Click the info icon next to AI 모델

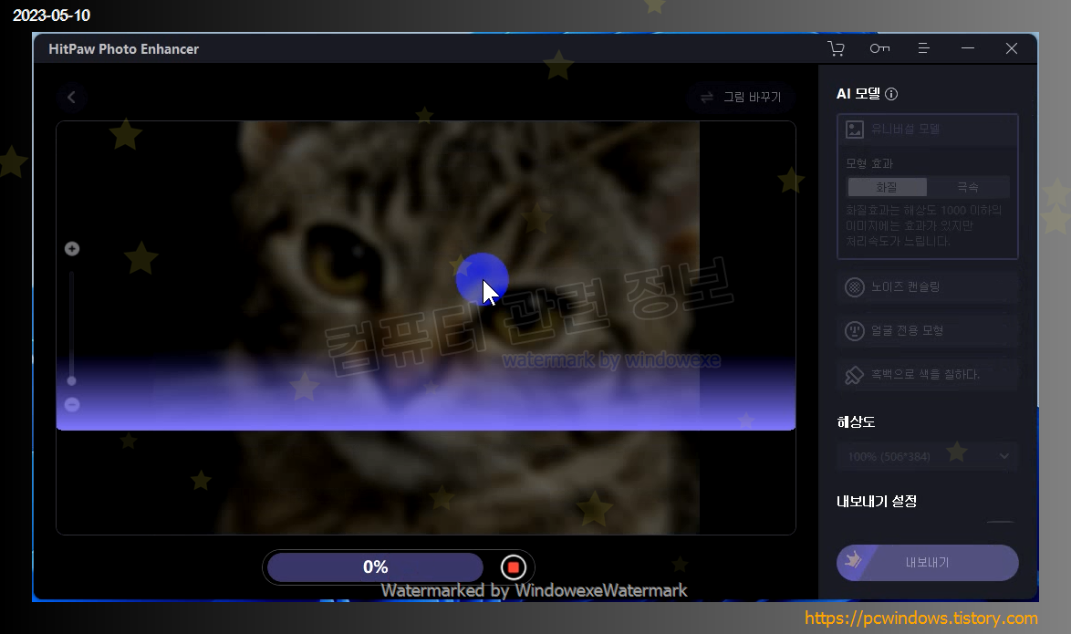(891, 94)
